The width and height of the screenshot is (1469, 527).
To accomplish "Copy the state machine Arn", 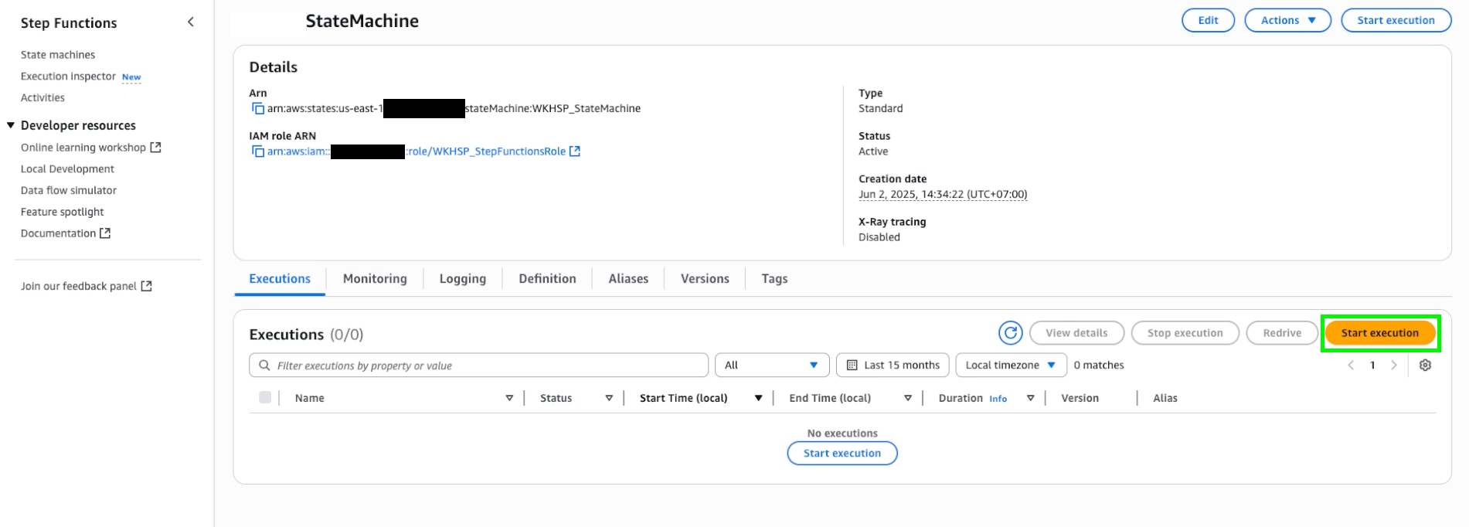I will (x=258, y=109).
